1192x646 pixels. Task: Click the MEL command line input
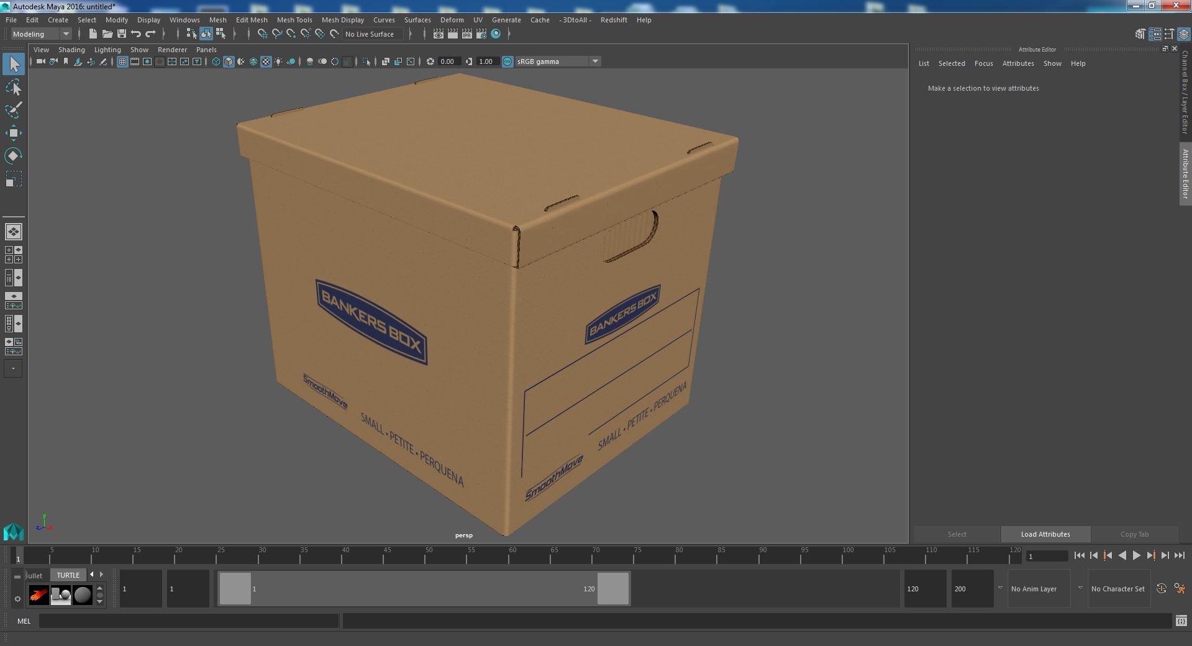(x=189, y=621)
